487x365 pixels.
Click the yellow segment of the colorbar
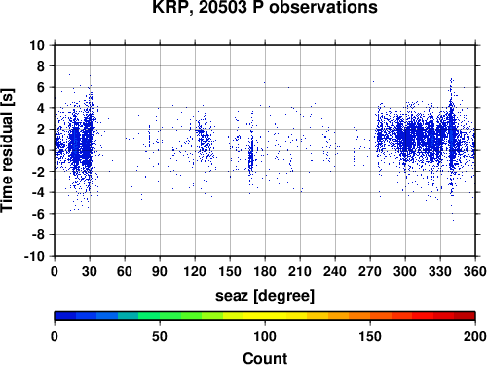pos(265,316)
